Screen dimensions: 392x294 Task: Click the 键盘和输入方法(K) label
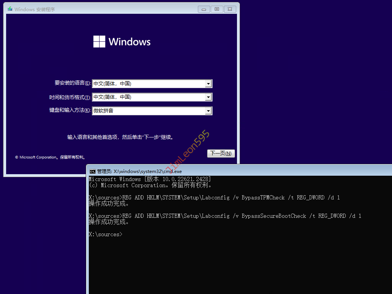click(x=70, y=111)
